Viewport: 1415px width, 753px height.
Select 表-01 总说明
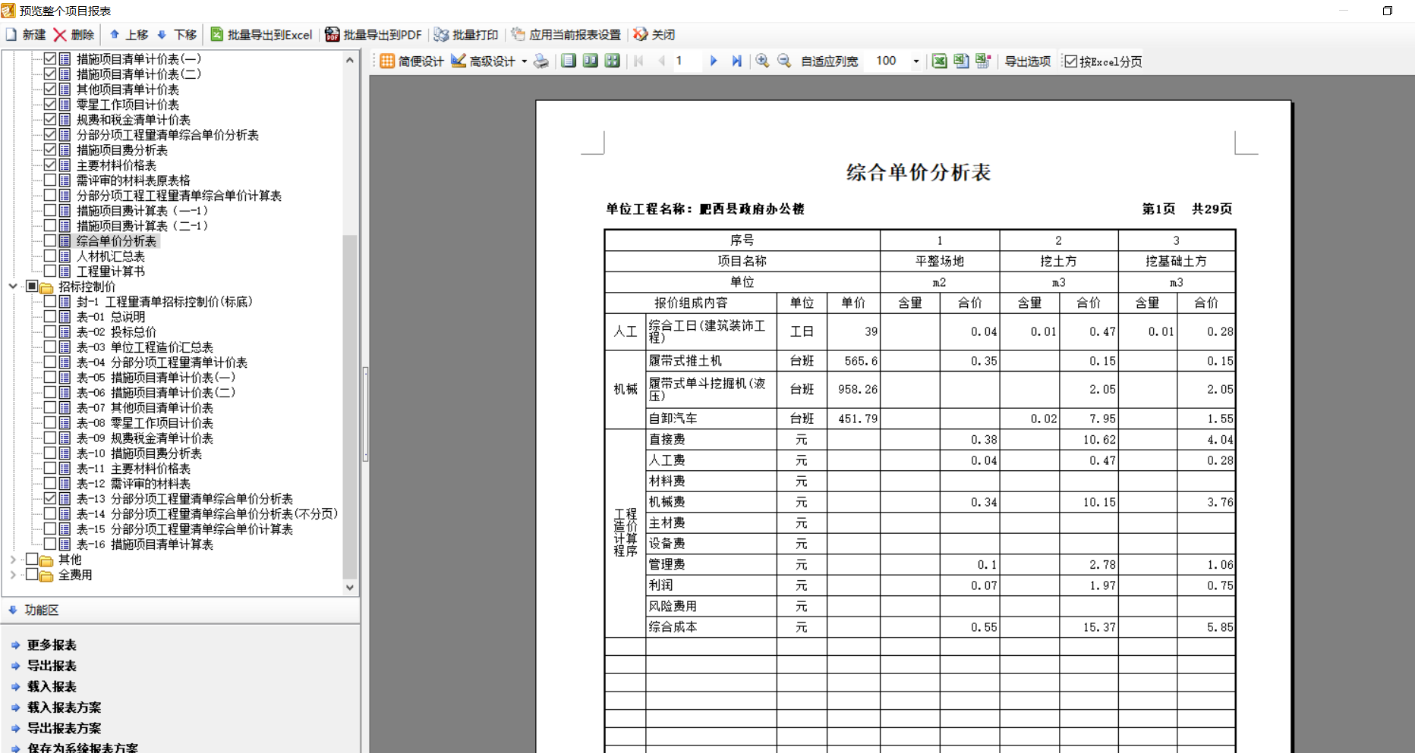tap(111, 317)
